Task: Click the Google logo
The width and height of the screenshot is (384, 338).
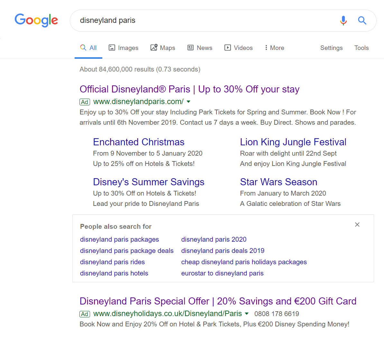Action: pos(36,20)
